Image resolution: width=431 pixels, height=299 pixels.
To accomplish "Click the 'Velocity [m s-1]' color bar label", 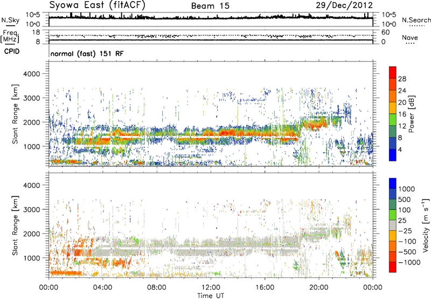I will coord(426,225).
